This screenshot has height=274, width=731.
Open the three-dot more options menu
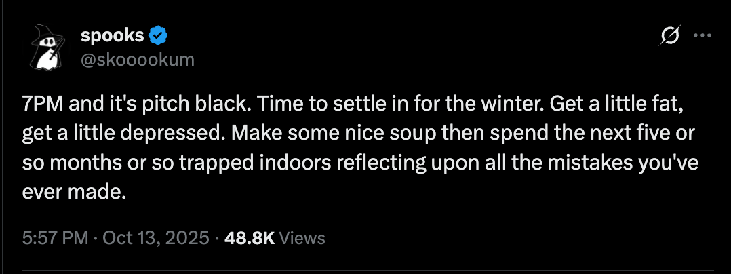703,35
